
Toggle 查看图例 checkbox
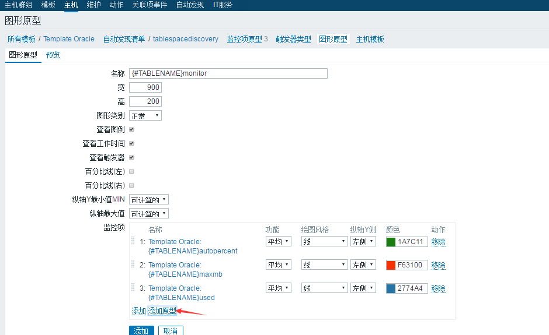(x=131, y=129)
